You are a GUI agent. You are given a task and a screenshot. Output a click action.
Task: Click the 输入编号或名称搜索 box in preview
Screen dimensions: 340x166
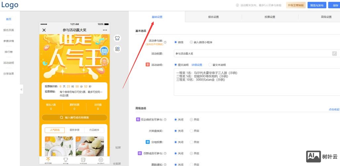tap(74, 118)
